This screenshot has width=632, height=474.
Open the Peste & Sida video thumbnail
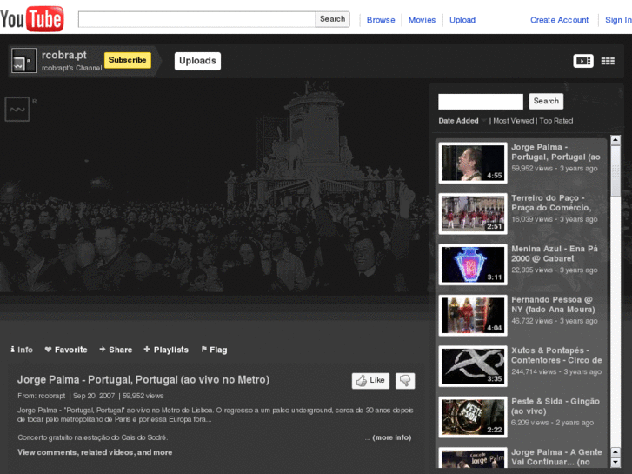[x=473, y=417]
